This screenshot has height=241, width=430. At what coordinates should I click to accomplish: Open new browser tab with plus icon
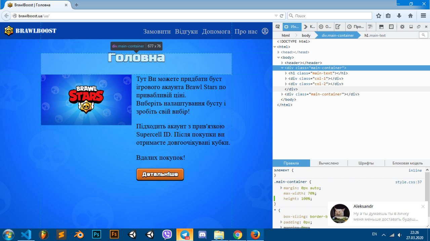coord(76,5)
